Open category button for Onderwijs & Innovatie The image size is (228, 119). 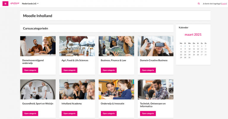point(109,113)
